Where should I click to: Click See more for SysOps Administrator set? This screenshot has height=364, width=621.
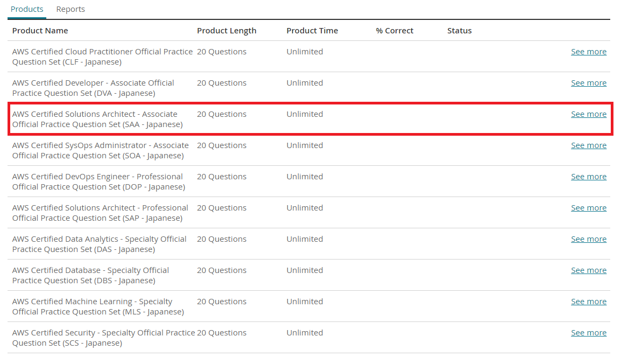[588, 145]
